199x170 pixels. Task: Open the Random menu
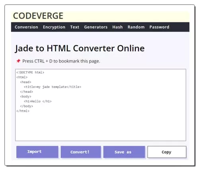[136, 27]
